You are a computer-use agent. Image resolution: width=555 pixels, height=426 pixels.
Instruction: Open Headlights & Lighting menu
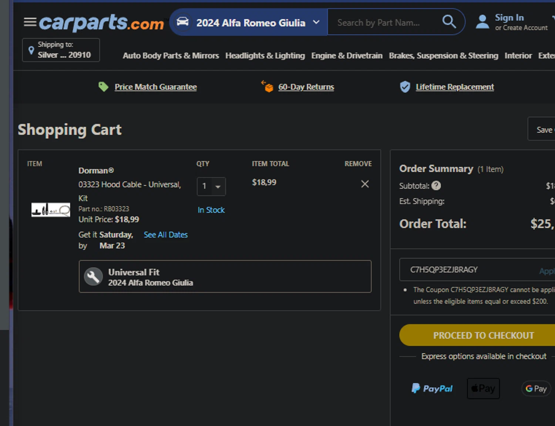pyautogui.click(x=265, y=55)
